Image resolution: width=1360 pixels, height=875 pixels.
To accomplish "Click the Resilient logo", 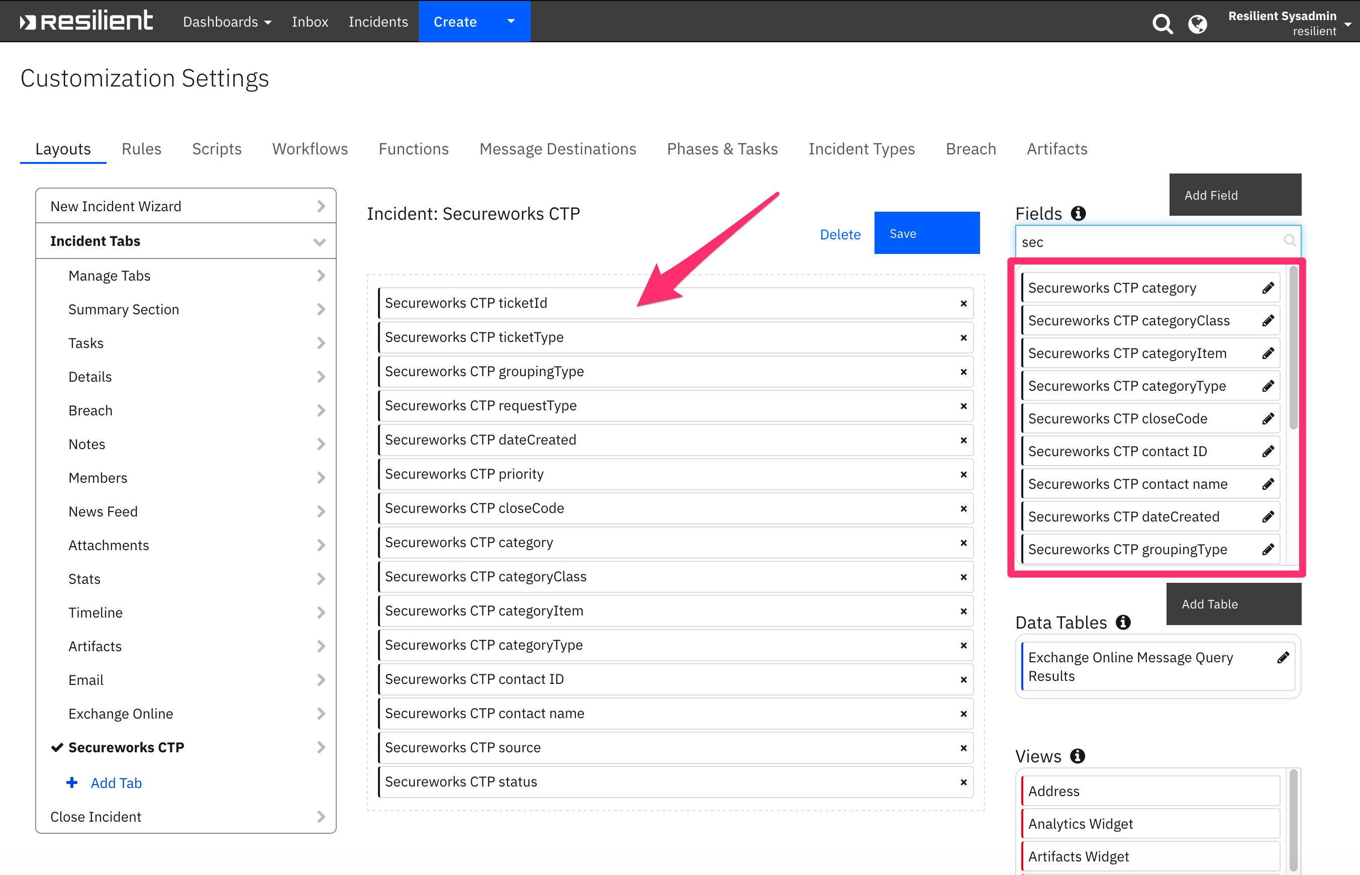I will [x=86, y=21].
